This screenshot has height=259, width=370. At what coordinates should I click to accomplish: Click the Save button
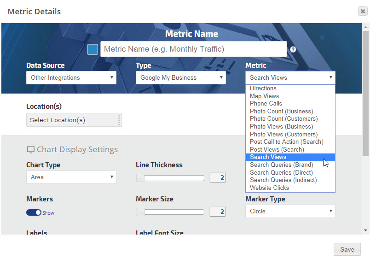pos(347,249)
